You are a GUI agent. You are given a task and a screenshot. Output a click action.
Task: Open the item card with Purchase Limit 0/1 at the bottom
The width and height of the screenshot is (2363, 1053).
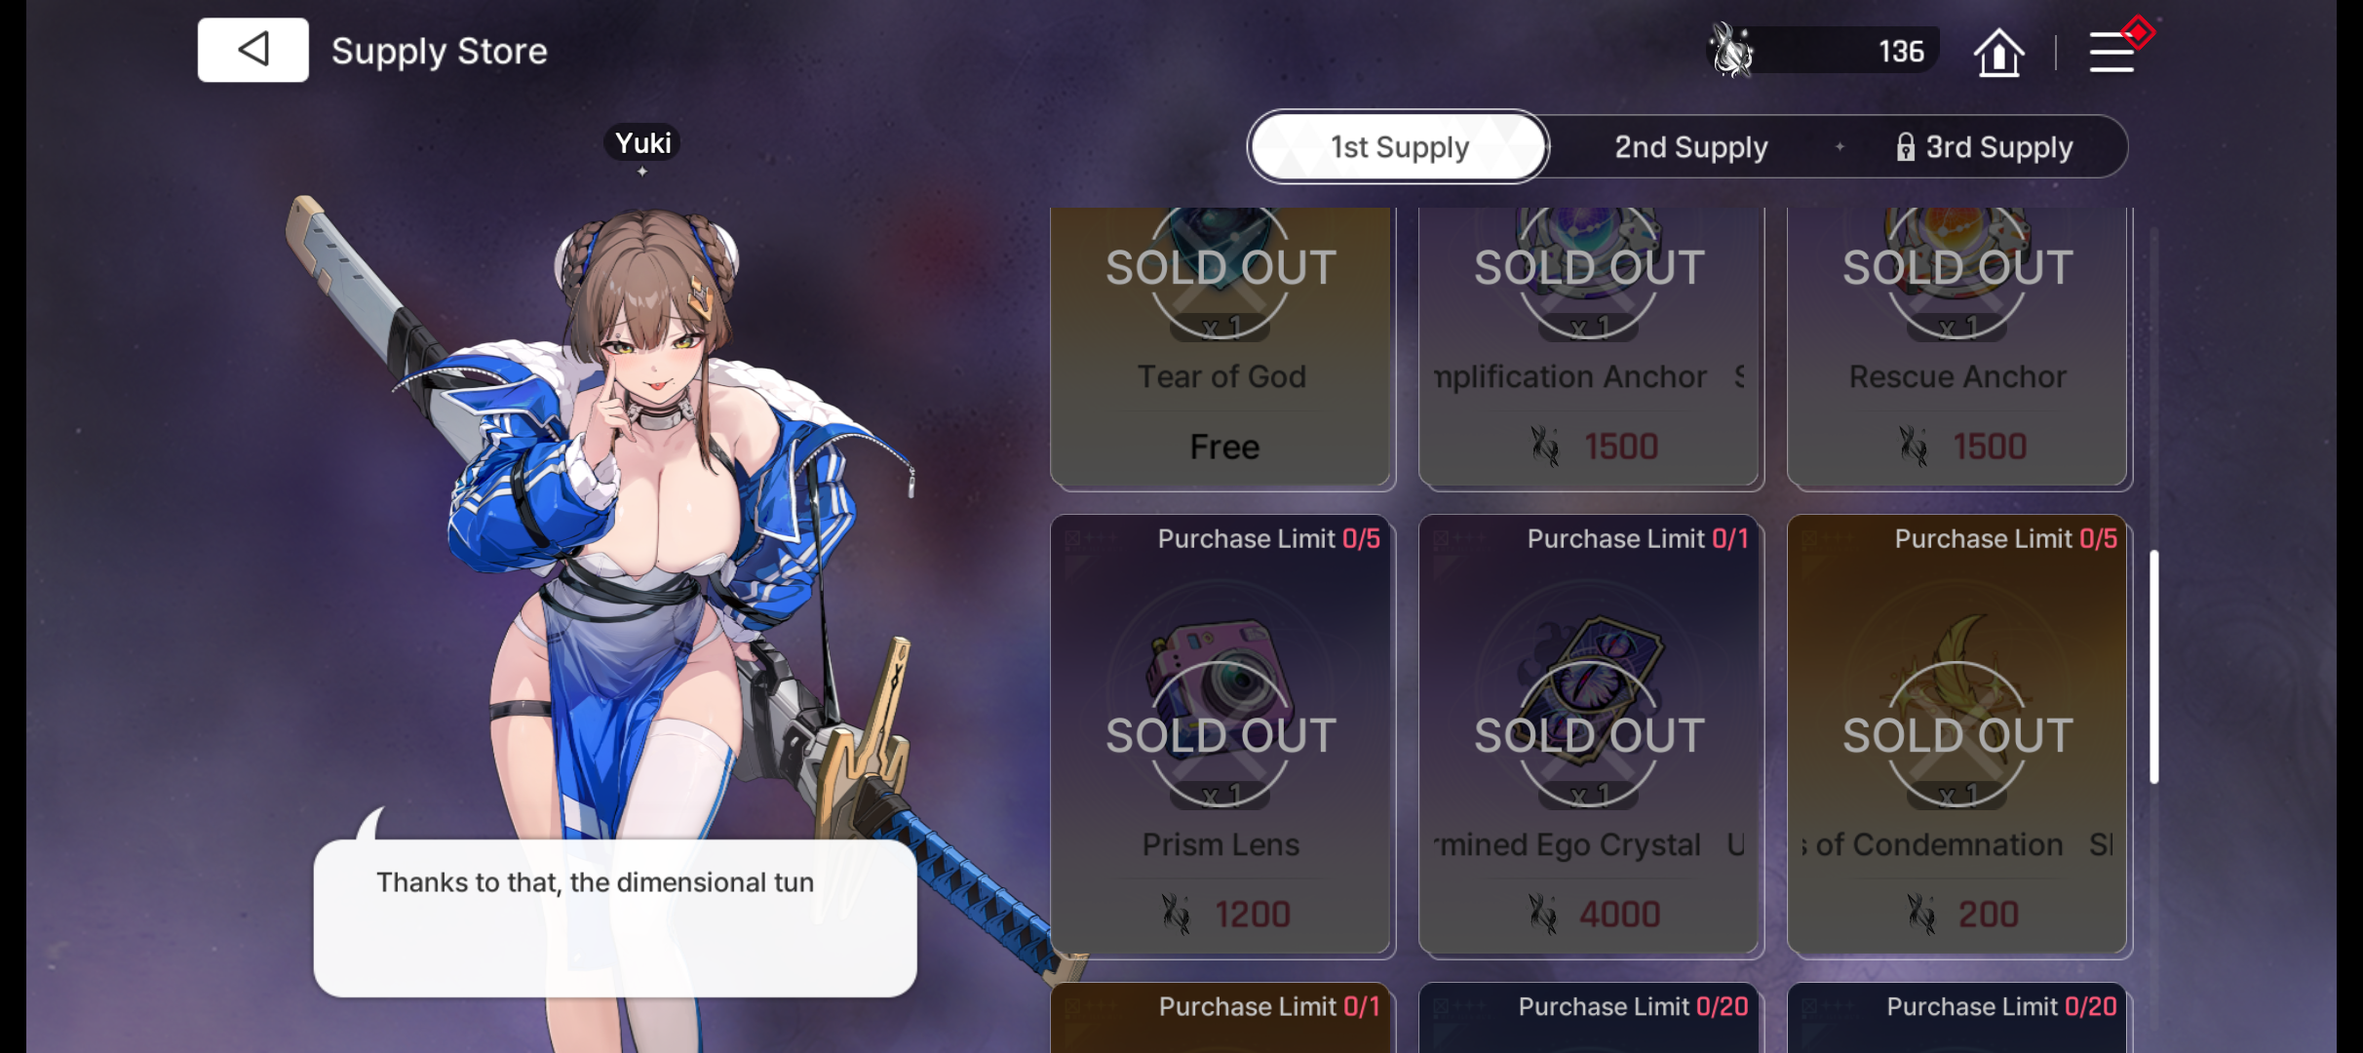click(x=1221, y=1017)
